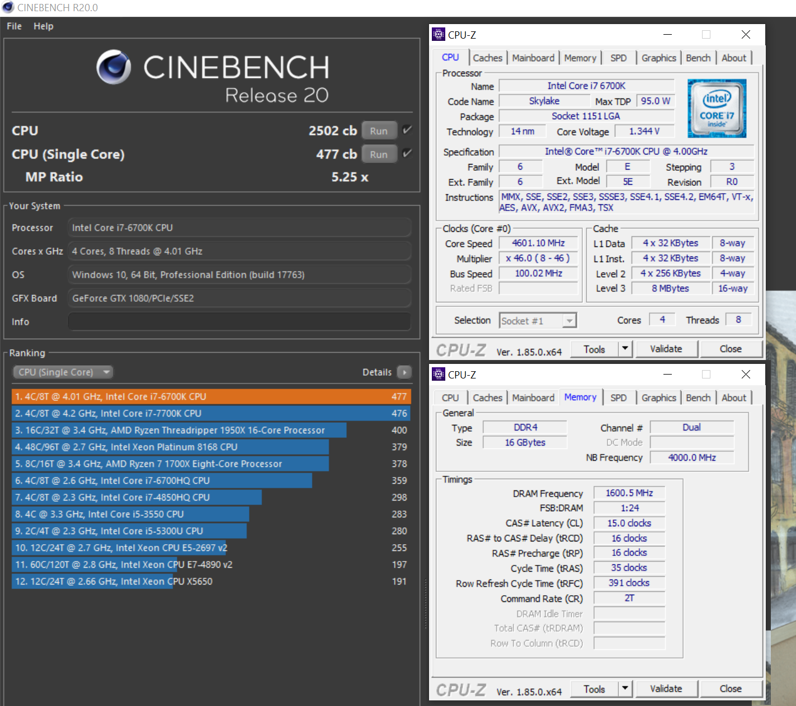Open Mainboard tab in bottom CPU-Z
Image resolution: width=796 pixels, height=706 pixels.
533,398
